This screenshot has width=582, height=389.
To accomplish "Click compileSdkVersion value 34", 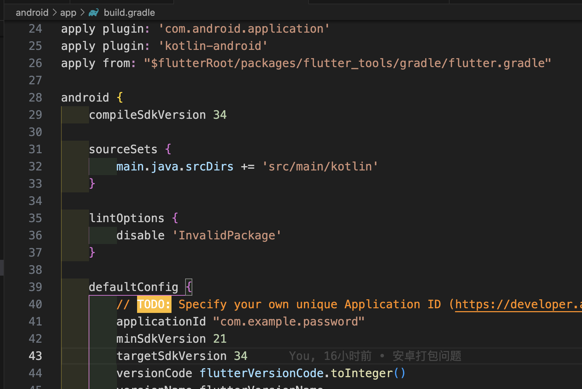I will tap(220, 115).
